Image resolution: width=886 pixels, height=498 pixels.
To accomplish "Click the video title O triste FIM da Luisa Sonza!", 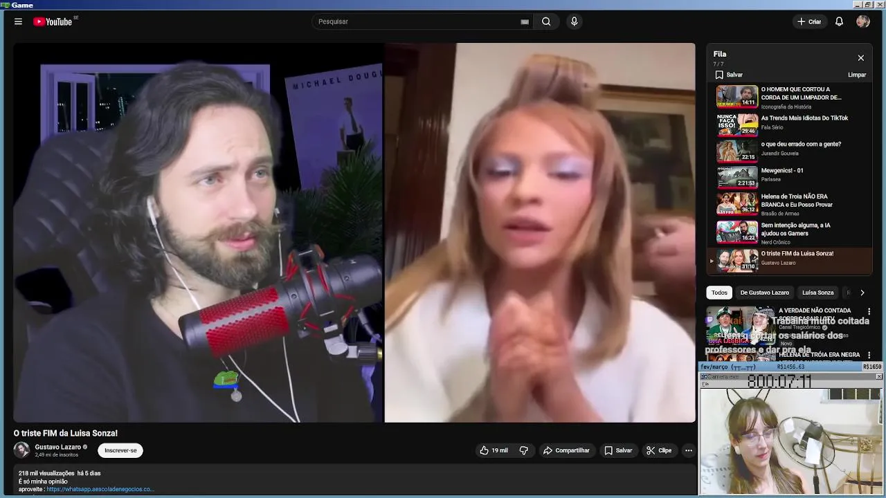I will [x=66, y=433].
